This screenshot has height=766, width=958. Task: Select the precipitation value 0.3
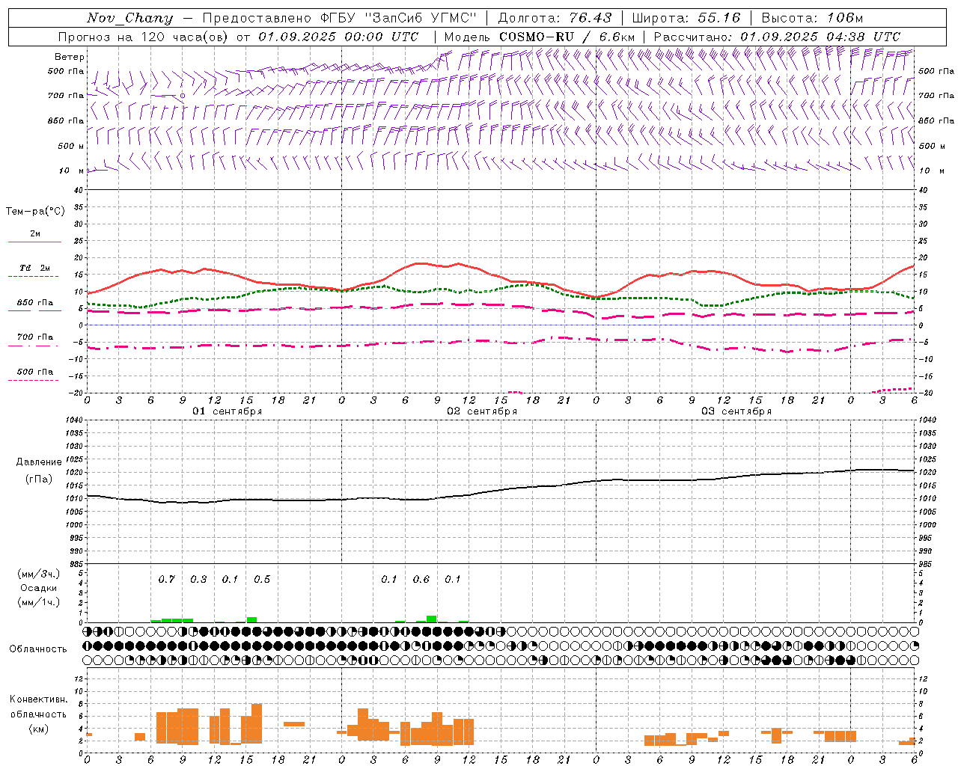(x=198, y=579)
